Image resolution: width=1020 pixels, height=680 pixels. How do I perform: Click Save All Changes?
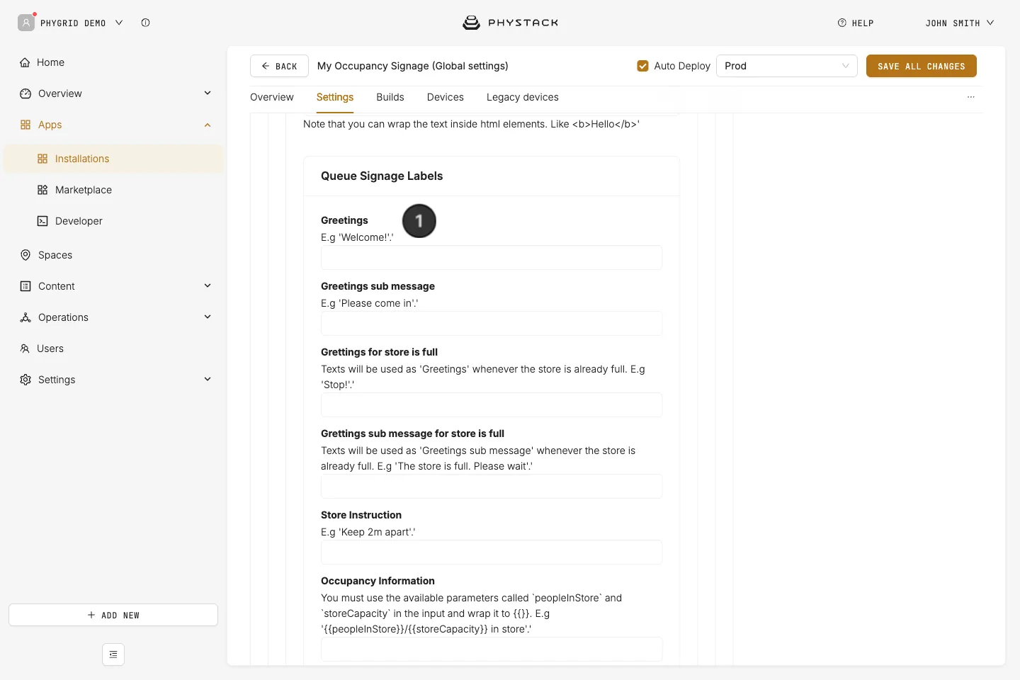point(922,66)
